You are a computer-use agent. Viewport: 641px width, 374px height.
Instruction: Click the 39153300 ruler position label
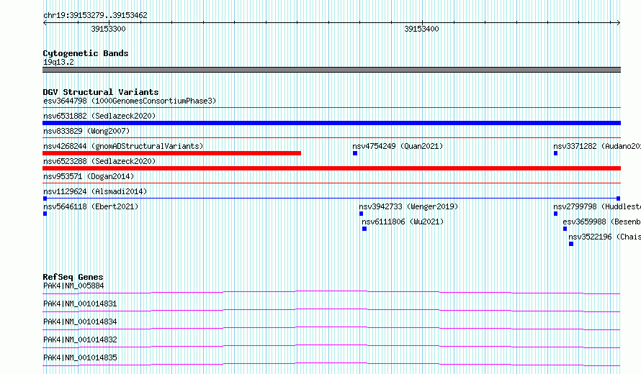click(108, 29)
